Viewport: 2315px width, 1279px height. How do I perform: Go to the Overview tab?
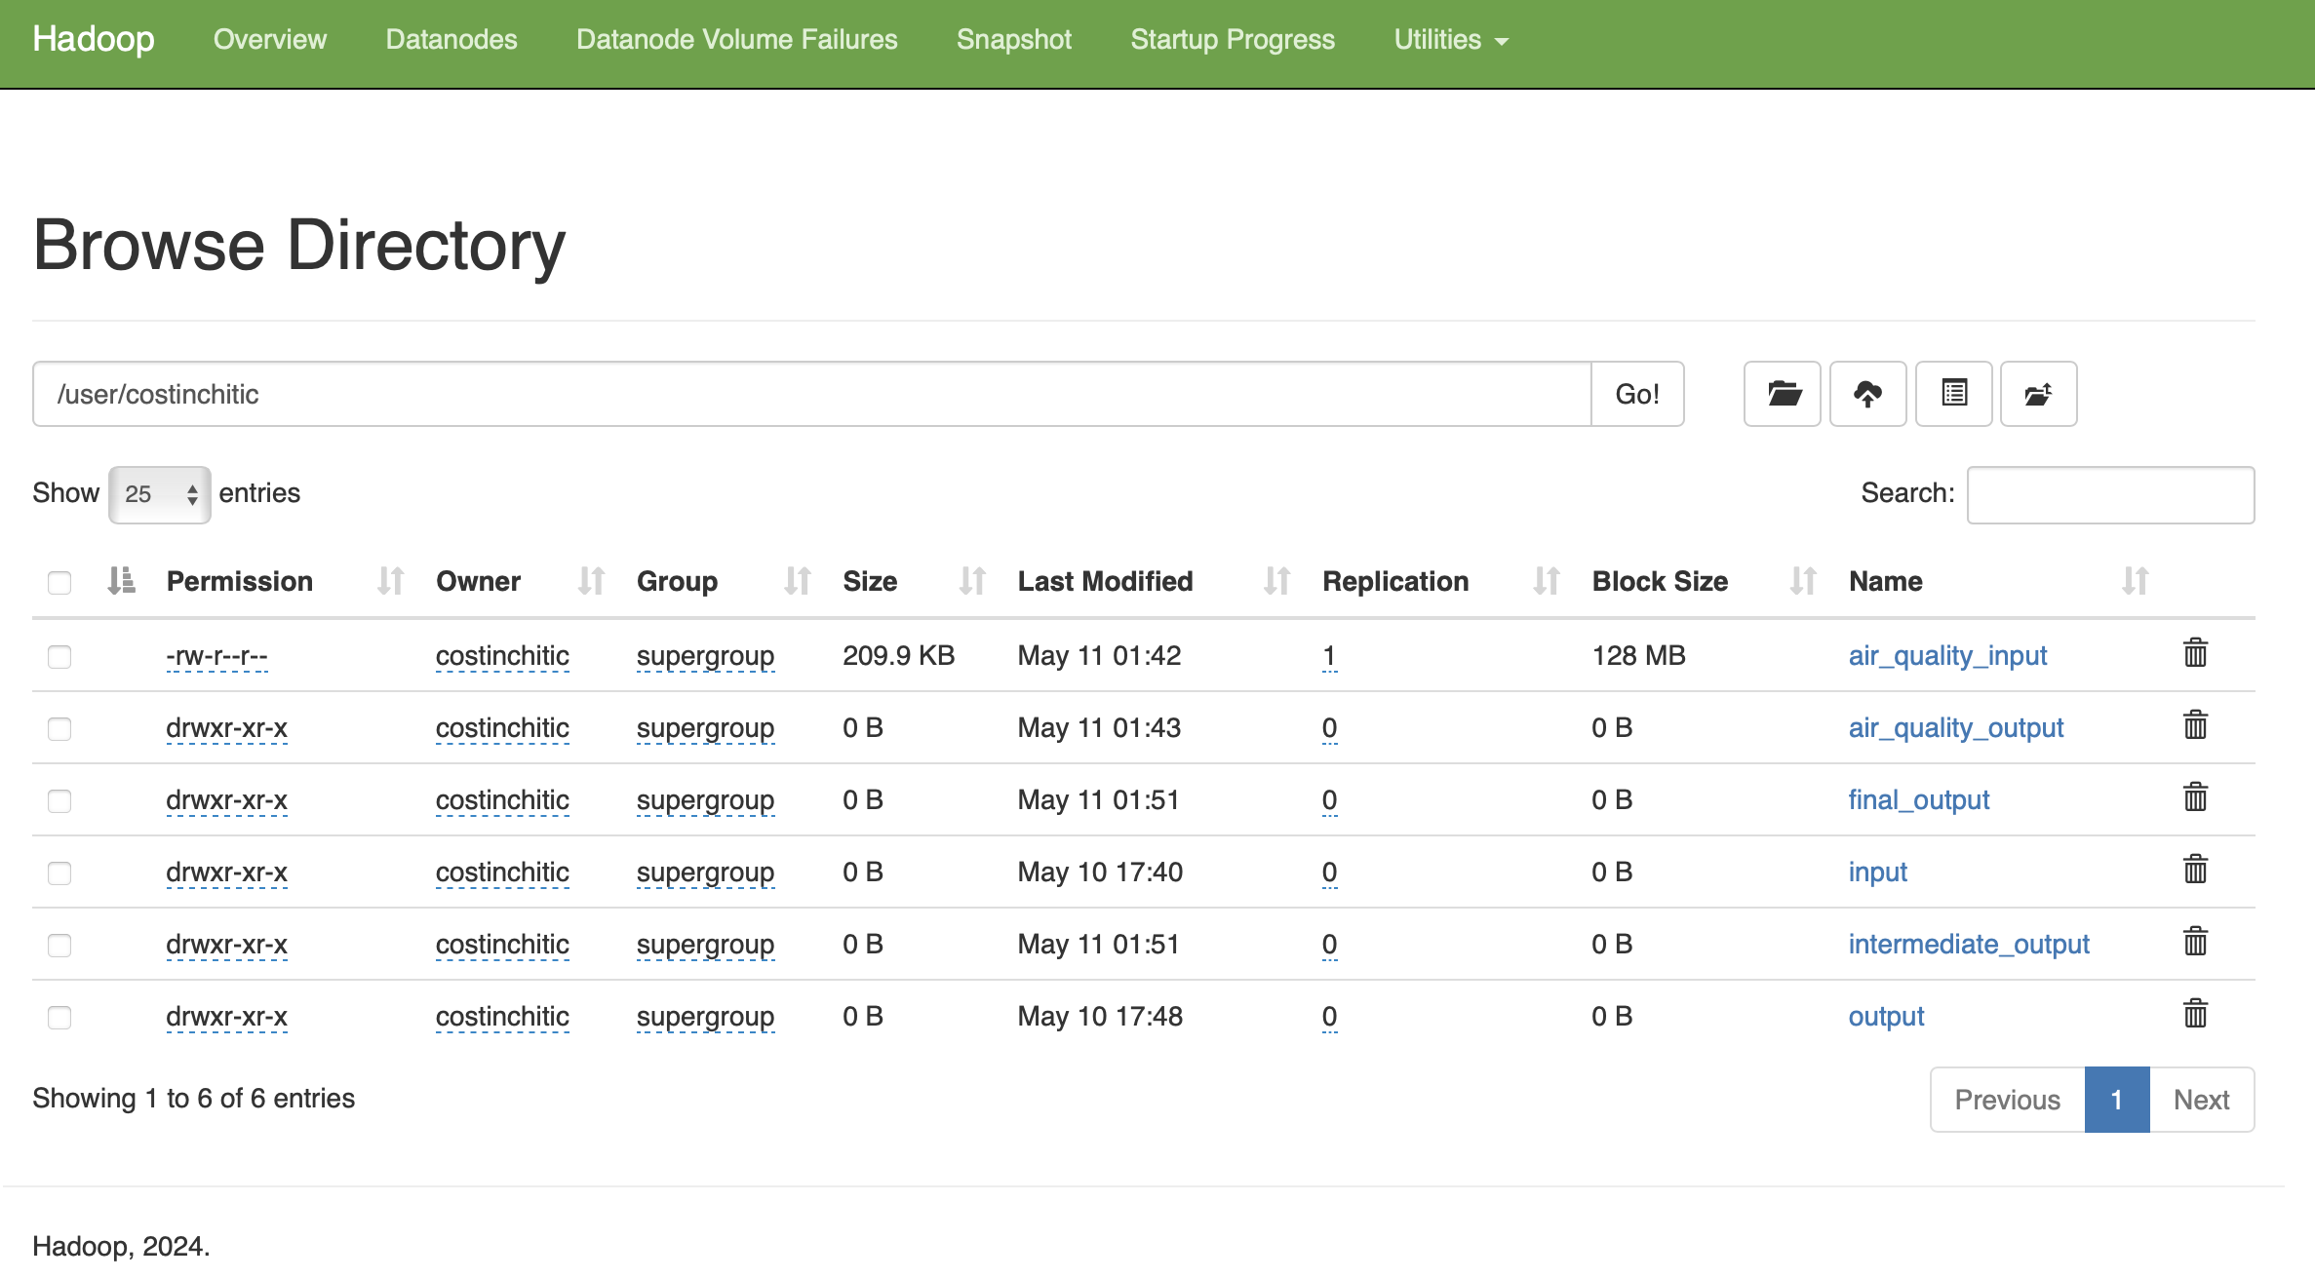click(270, 40)
